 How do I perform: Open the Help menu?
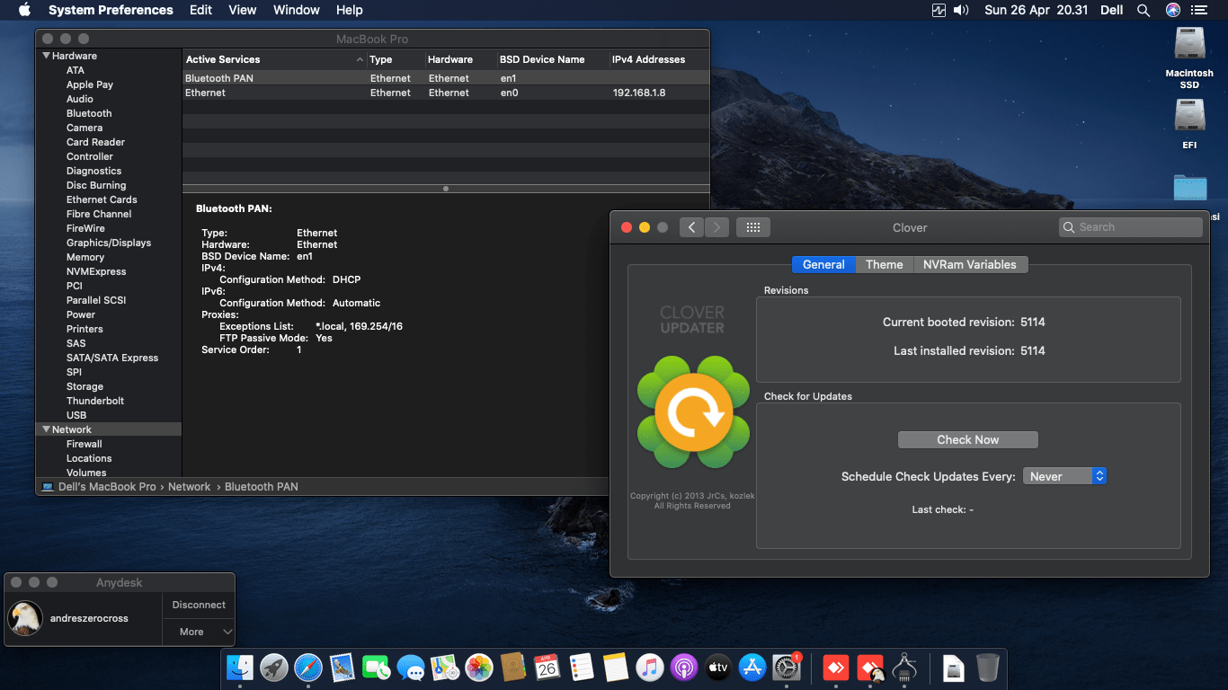coord(350,10)
